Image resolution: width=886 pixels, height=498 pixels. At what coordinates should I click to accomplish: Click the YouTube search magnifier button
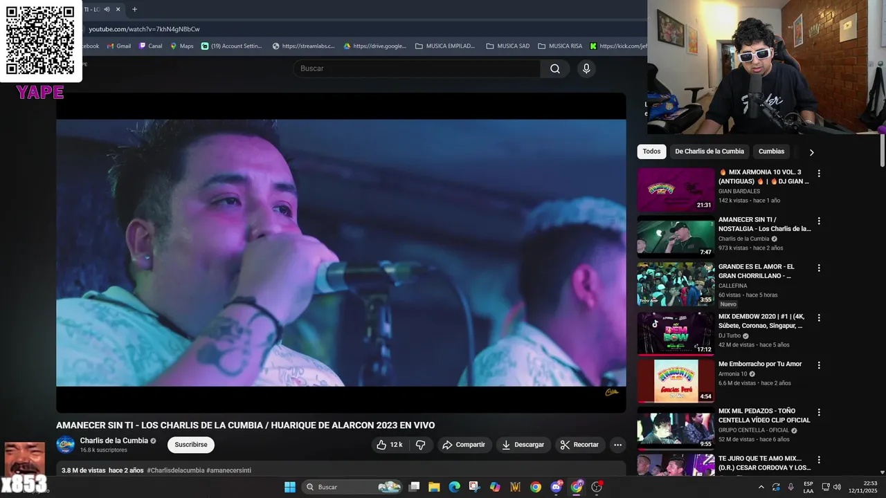pos(555,68)
